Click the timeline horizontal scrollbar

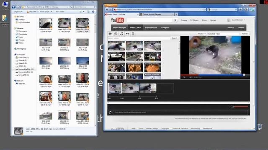point(178,103)
